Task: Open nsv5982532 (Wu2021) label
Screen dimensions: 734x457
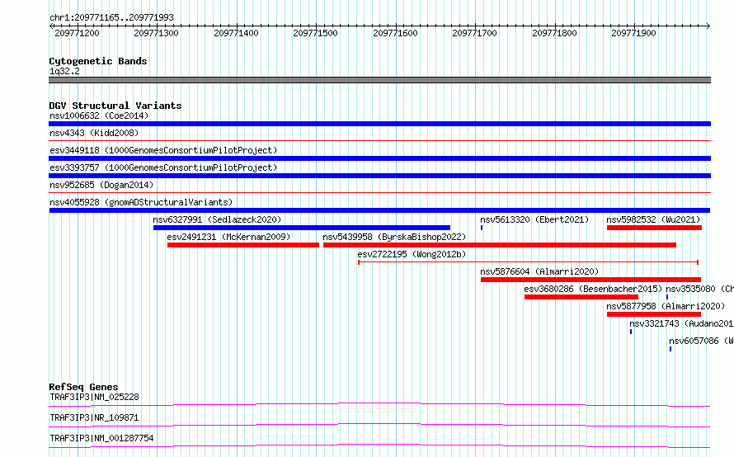Action: [653, 219]
